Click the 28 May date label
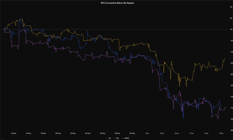Screen dimensions: 233x140 pyautogui.click(x=117, y=134)
